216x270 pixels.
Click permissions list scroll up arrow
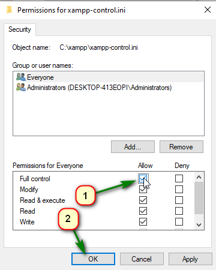(199, 177)
